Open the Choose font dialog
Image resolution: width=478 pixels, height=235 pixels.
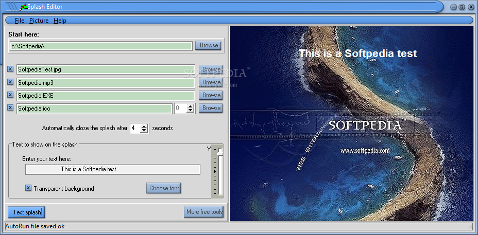[164, 188]
